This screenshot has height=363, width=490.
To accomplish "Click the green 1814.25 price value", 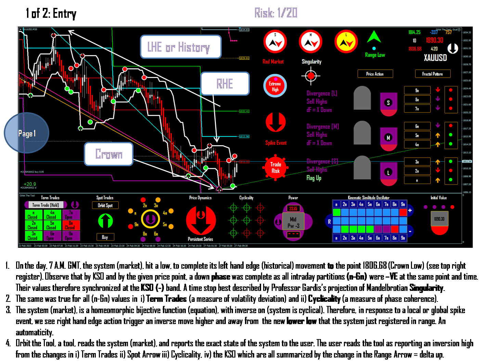I will 414,32.
